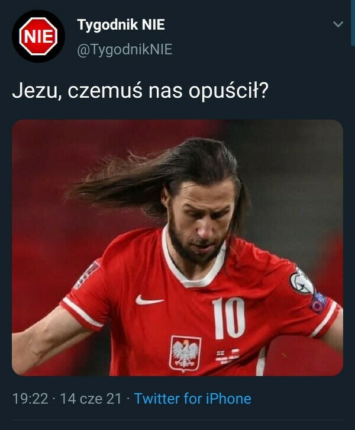Open the attached footballer photo
Viewport: 355px width, 430px height.
coord(177,248)
